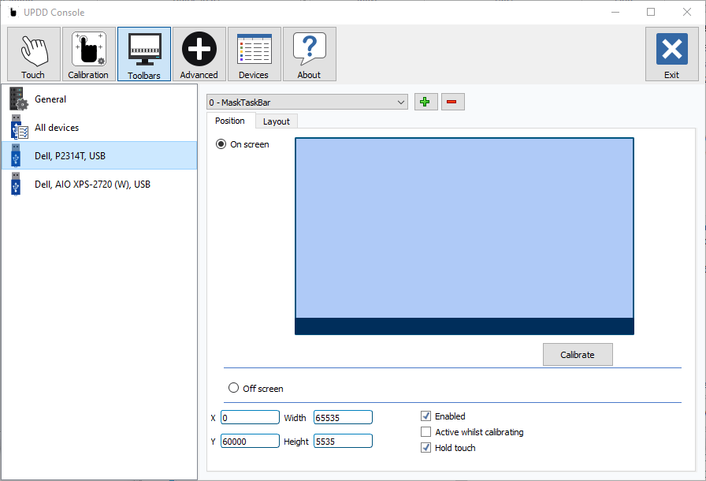
Task: Open the Advanced settings section
Action: tap(199, 54)
